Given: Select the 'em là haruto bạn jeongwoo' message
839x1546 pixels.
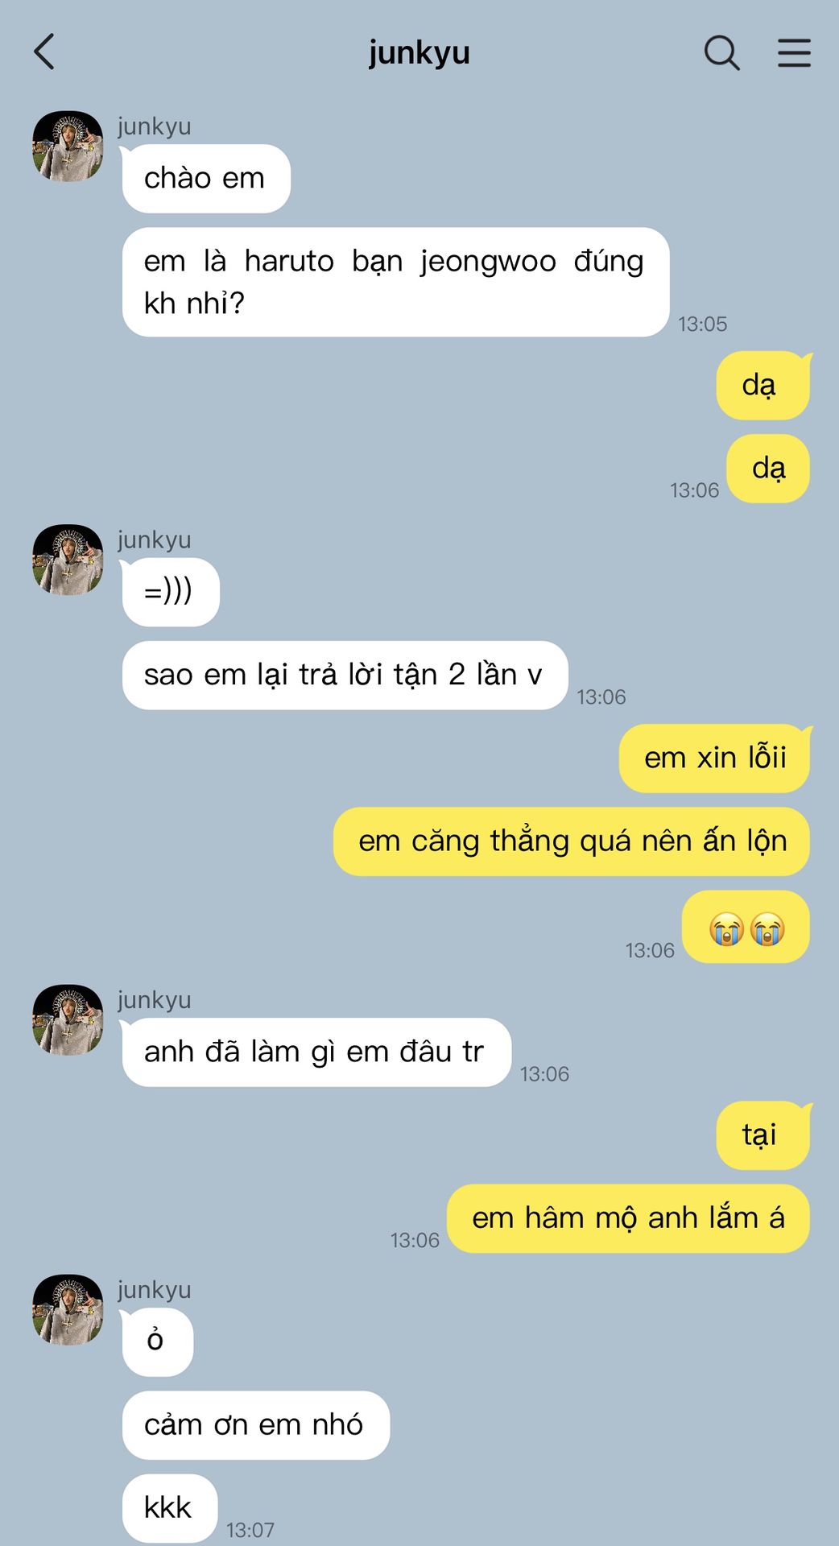Looking at the screenshot, I should coord(395,282).
